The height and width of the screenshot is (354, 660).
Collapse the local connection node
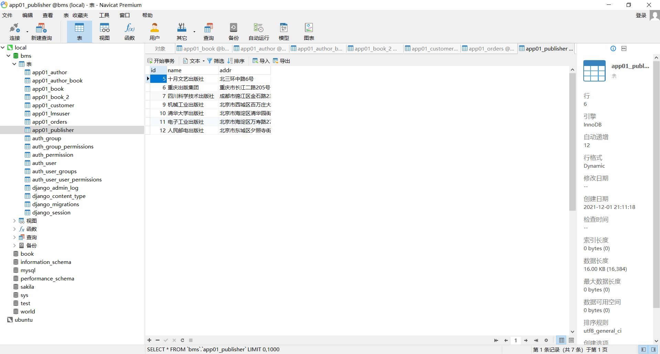3,47
